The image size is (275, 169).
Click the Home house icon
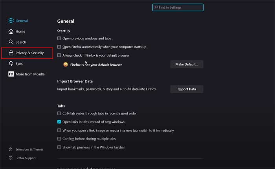[x=11, y=31]
